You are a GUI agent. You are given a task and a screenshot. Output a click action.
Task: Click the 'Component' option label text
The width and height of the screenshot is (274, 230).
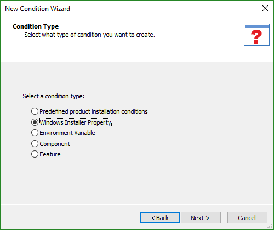55,144
